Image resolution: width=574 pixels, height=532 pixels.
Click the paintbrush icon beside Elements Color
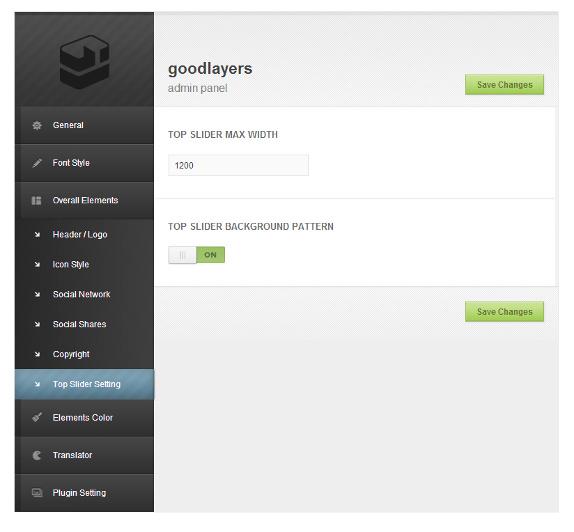point(37,417)
